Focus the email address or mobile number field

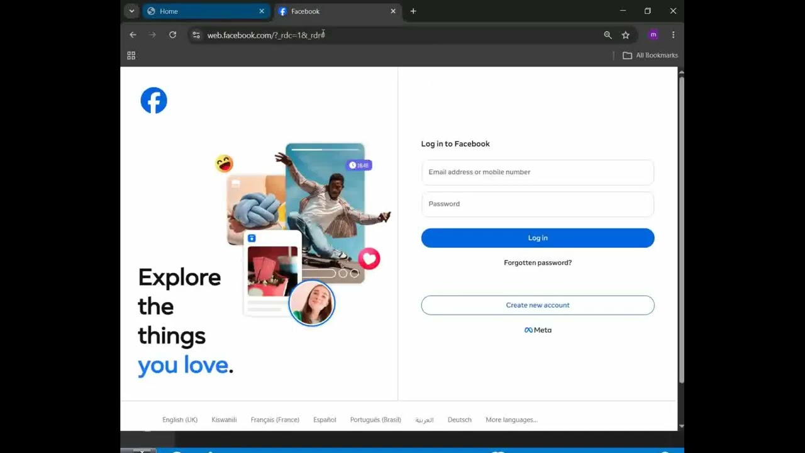(538, 172)
